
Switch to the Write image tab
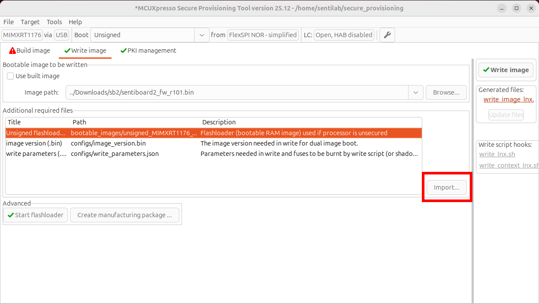(85, 51)
